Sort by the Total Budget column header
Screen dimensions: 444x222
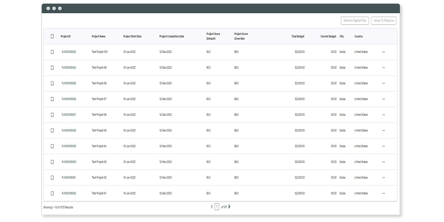click(x=298, y=36)
